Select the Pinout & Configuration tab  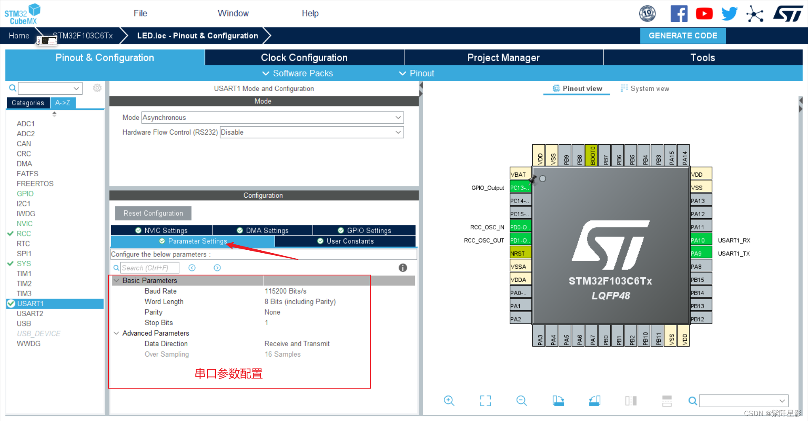tap(105, 58)
